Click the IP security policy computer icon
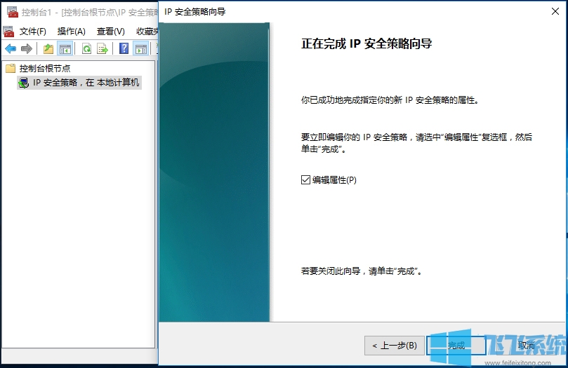Viewport: 568px width, 368px height. point(24,83)
